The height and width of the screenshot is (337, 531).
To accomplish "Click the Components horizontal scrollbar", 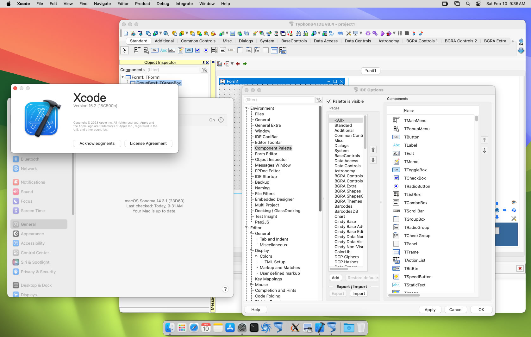I will coord(404,295).
